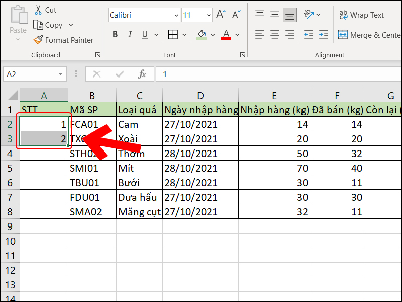Click the Name Box showing A2
Viewport: 402px width, 302px height.
tap(31, 73)
